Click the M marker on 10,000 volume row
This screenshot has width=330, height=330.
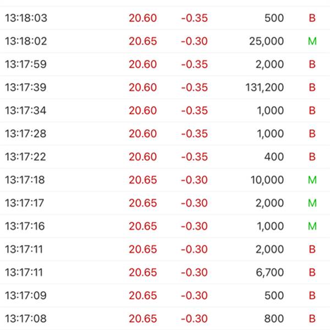coord(312,180)
